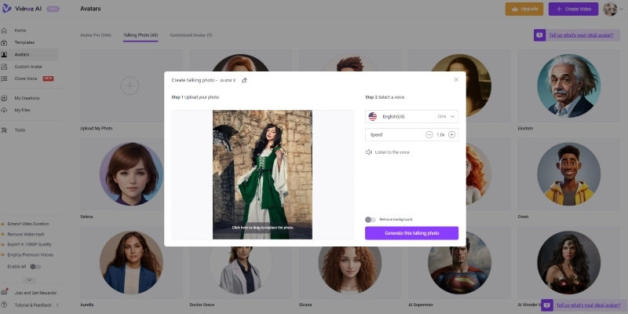628x314 pixels.
Task: Toggle the Enable All switch
Action: [x=35, y=267]
